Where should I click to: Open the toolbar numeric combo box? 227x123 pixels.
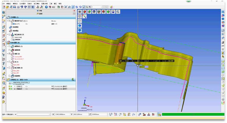click(x=97, y=7)
